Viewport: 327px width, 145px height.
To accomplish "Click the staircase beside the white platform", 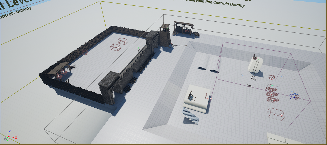I will tap(191, 116).
